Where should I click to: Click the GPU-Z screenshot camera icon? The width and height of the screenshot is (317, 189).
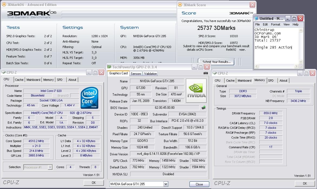(206, 73)
